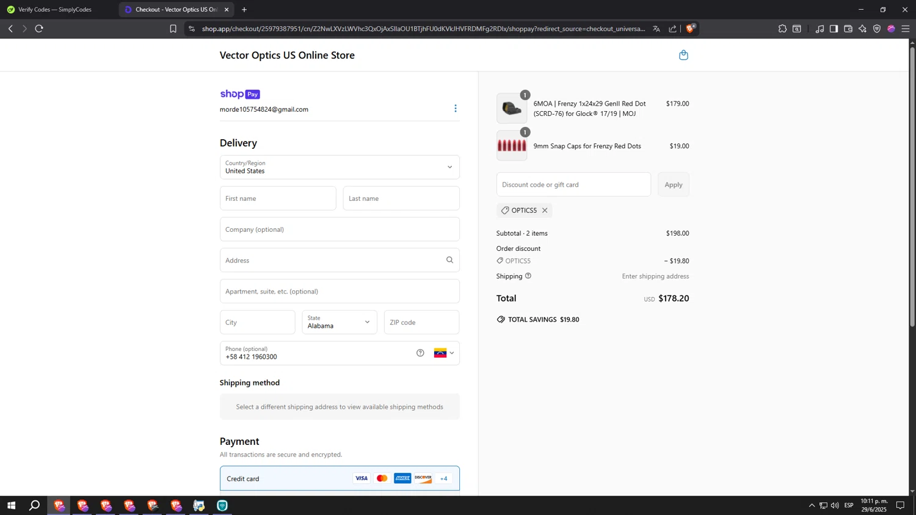
Task: Open the browser hamburger main menu
Action: (x=906, y=29)
